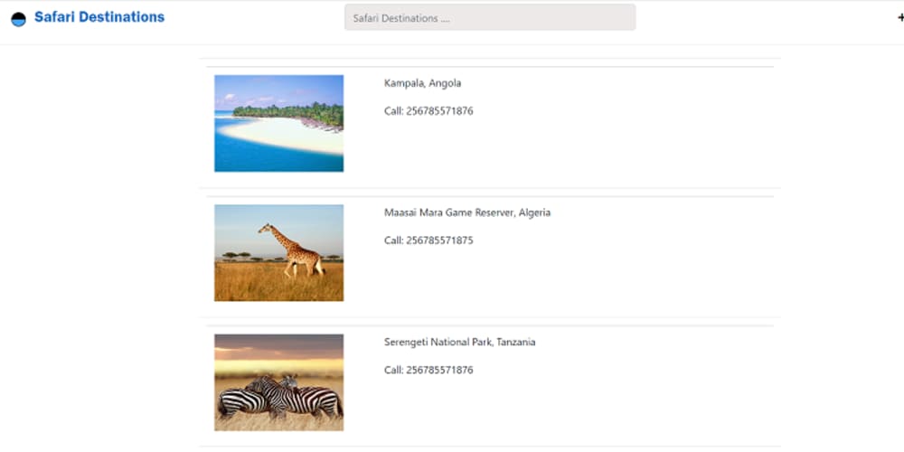Click the call number under Serengeti National Park

[428, 370]
